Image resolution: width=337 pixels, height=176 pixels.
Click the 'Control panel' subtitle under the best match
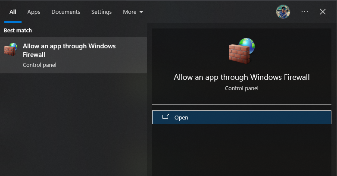[x=40, y=65]
